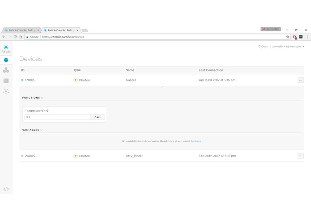Close the first Particle Console tab
Screen dimensions: 311x221
[x=38, y=30]
